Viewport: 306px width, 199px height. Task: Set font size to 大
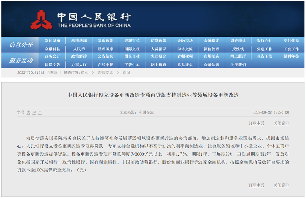pos(28,113)
